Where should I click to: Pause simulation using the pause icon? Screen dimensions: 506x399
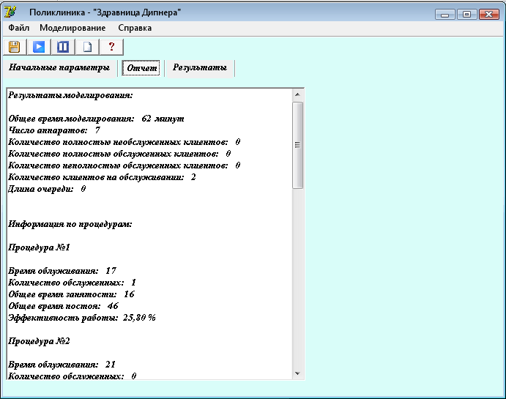coord(63,47)
